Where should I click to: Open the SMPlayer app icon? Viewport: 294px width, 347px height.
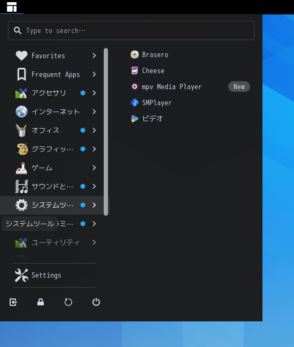pyautogui.click(x=135, y=102)
